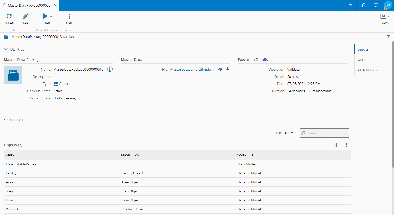Open the feedback chat icon
Image resolution: width=394 pixels, height=215 pixels.
[x=376, y=5]
